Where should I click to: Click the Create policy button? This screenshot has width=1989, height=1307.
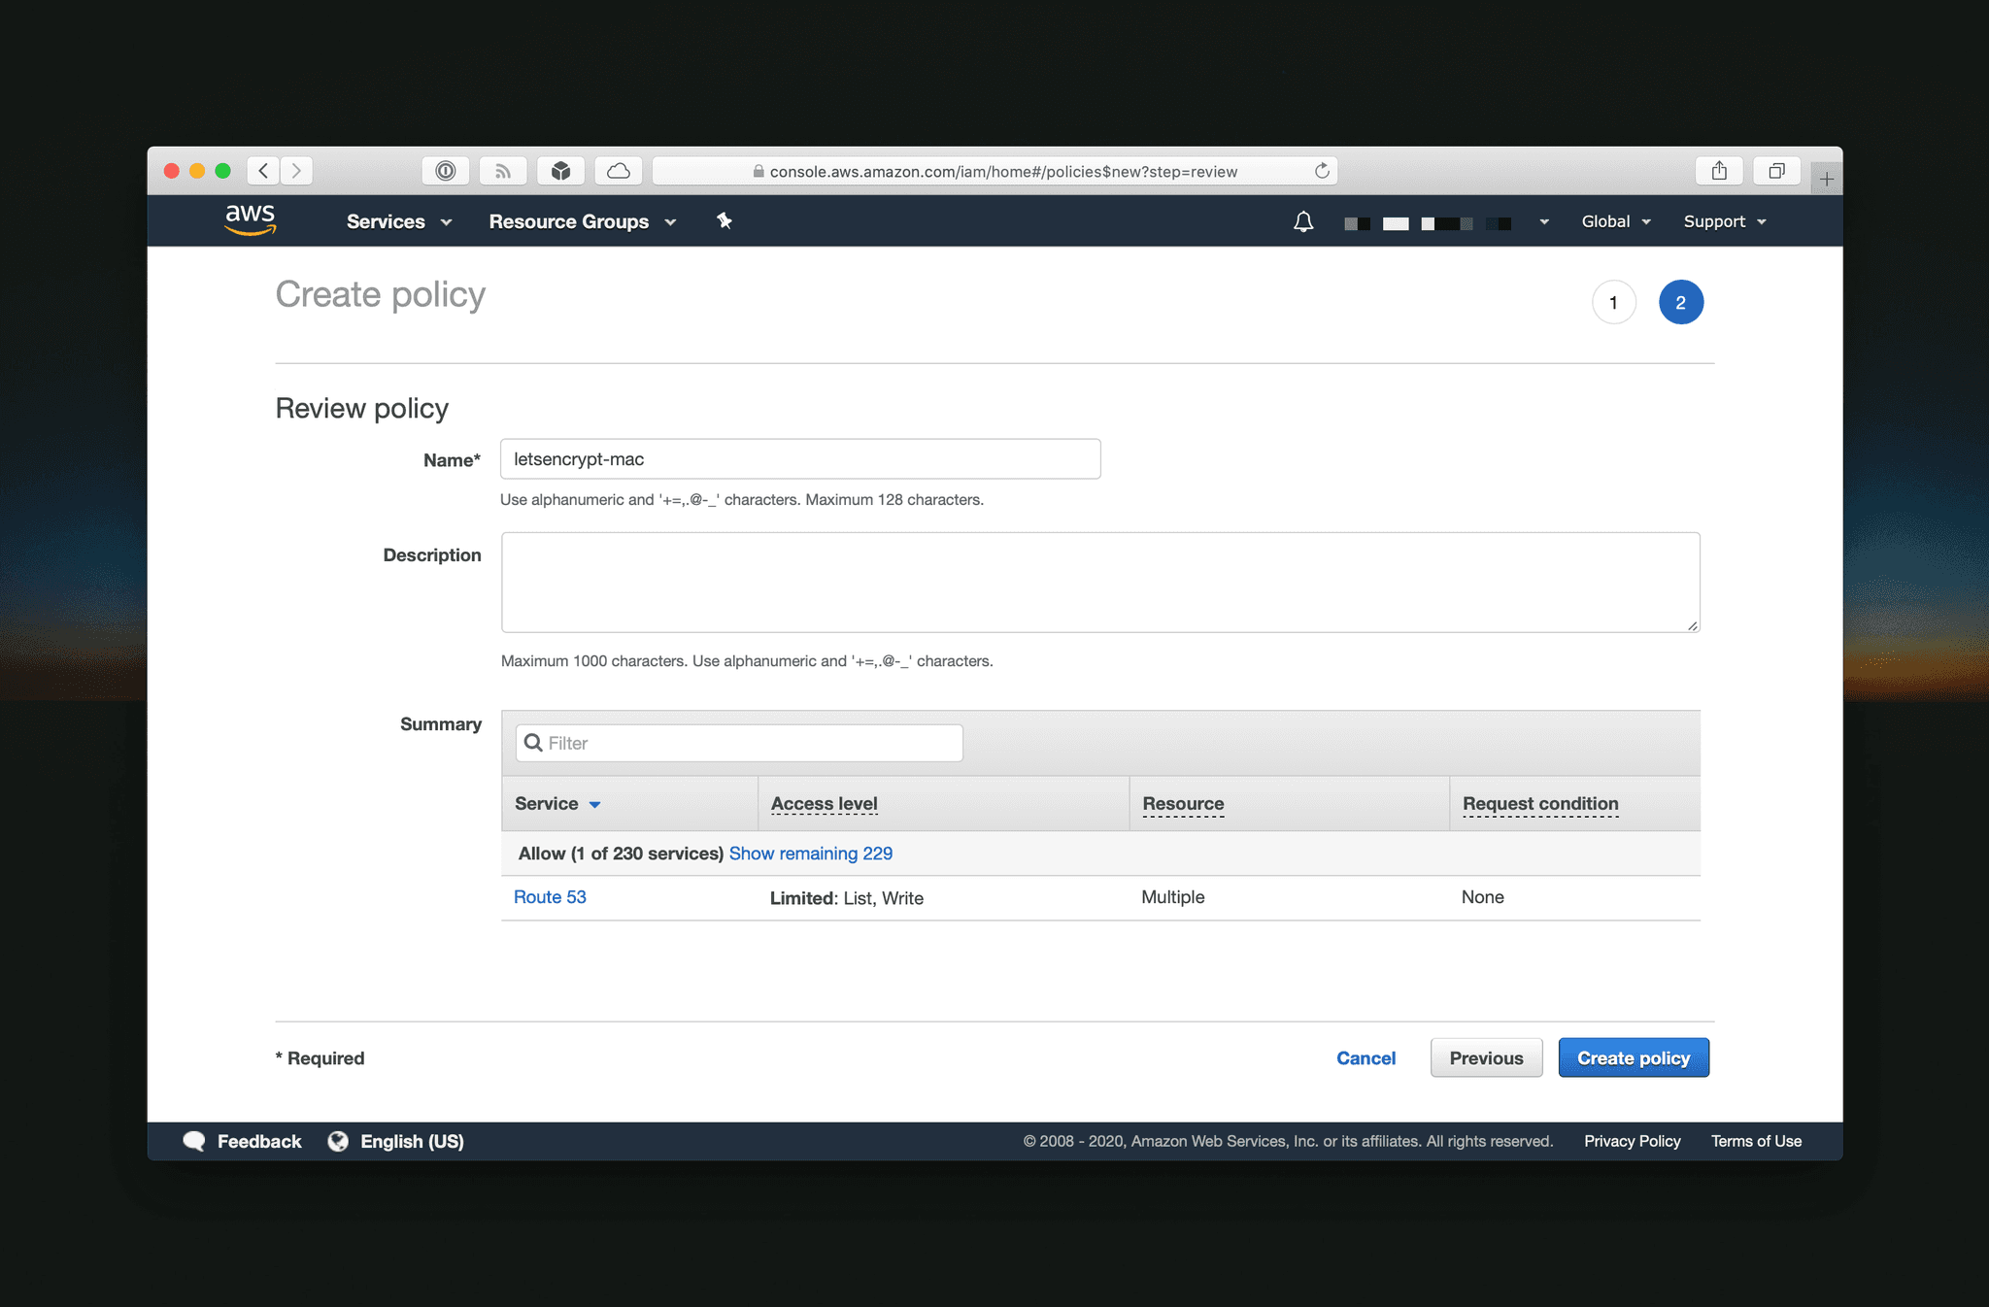click(1633, 1057)
